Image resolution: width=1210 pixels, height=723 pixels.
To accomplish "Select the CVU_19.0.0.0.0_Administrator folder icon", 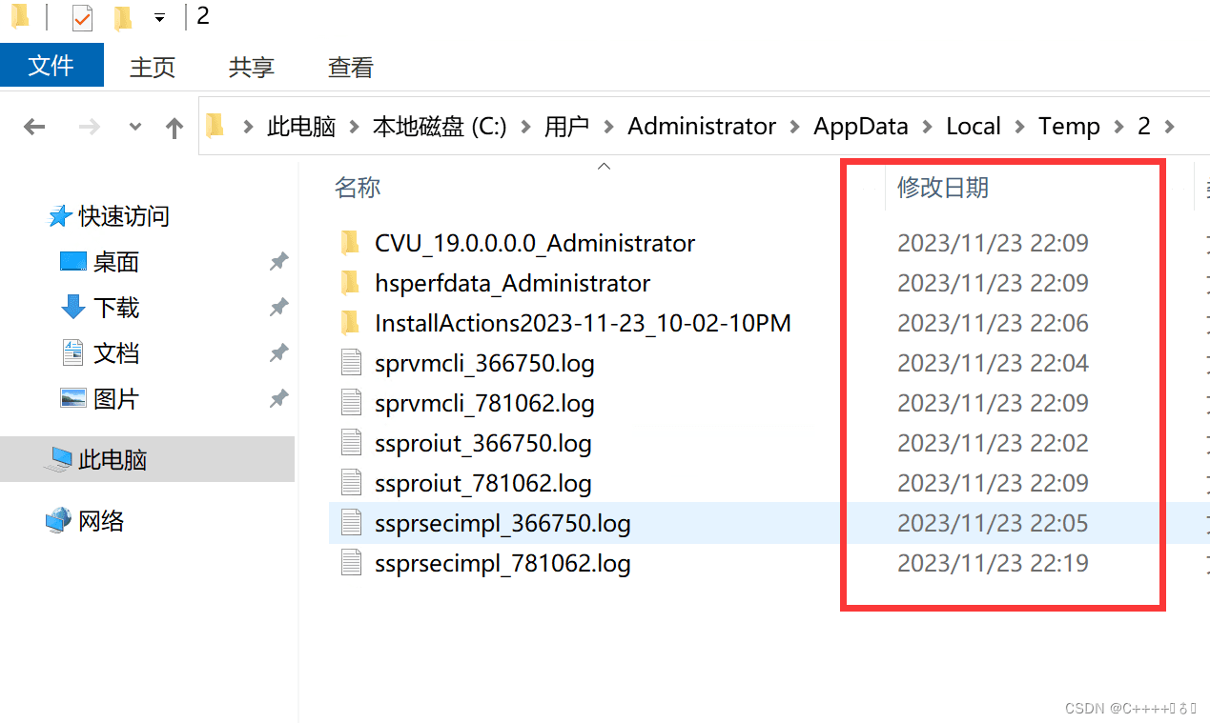I will [x=350, y=243].
